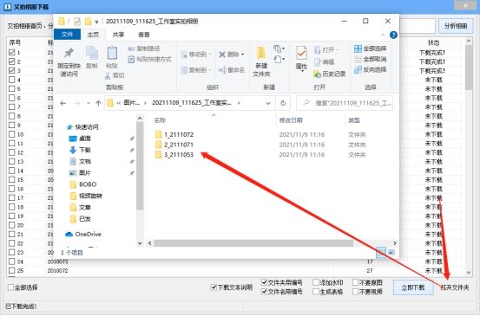Select folder 3_2111053
This screenshot has width=480, height=316.
click(174, 154)
